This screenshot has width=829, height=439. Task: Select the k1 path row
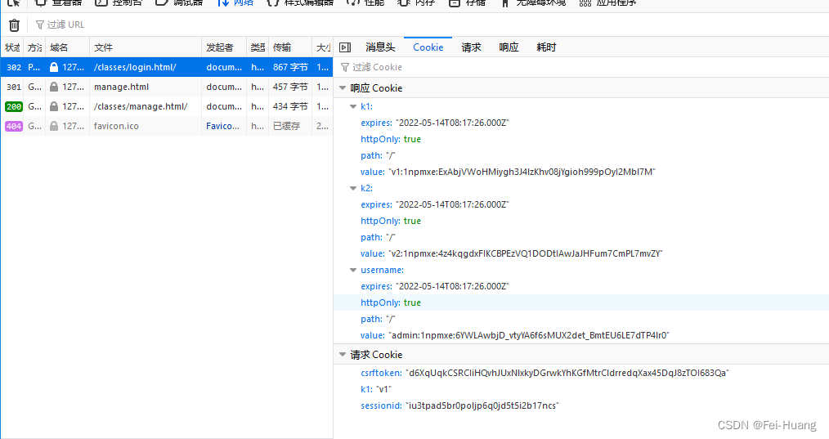click(581, 155)
